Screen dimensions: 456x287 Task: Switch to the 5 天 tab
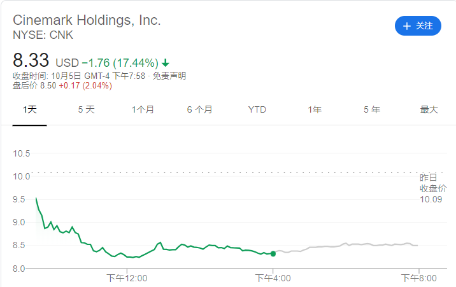[x=86, y=109]
